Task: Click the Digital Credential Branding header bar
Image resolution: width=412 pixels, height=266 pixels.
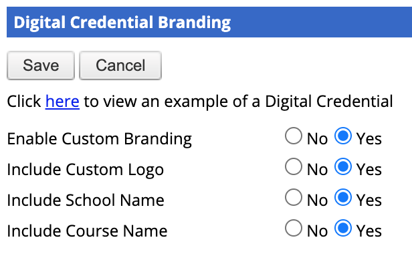Action: 209,22
